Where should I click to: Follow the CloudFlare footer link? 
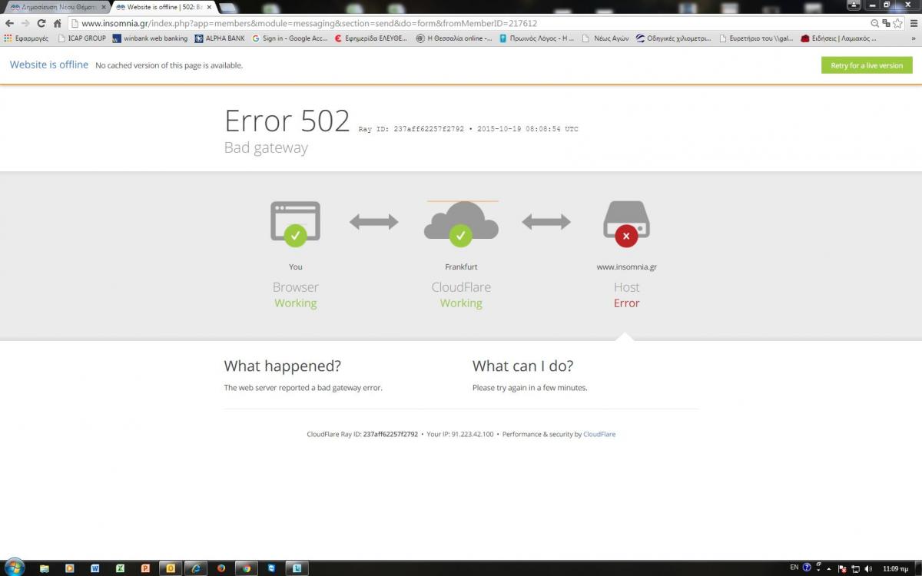click(599, 434)
